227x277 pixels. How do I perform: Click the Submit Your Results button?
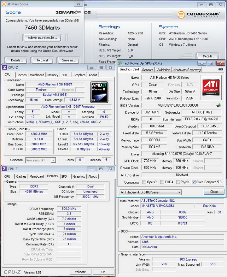tap(42, 38)
